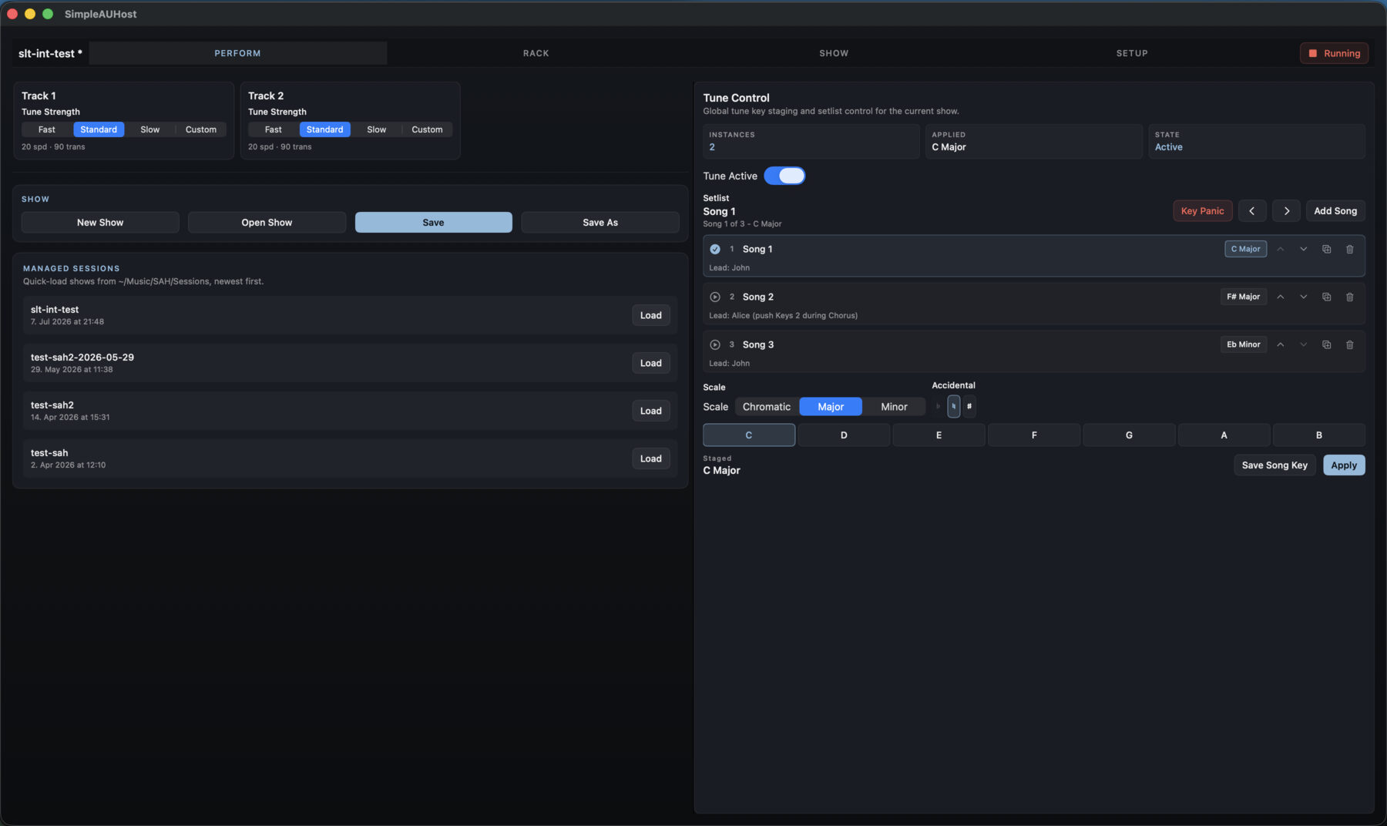Set Track 1 tune strength to Slow
The height and width of the screenshot is (826, 1387).
tap(150, 129)
